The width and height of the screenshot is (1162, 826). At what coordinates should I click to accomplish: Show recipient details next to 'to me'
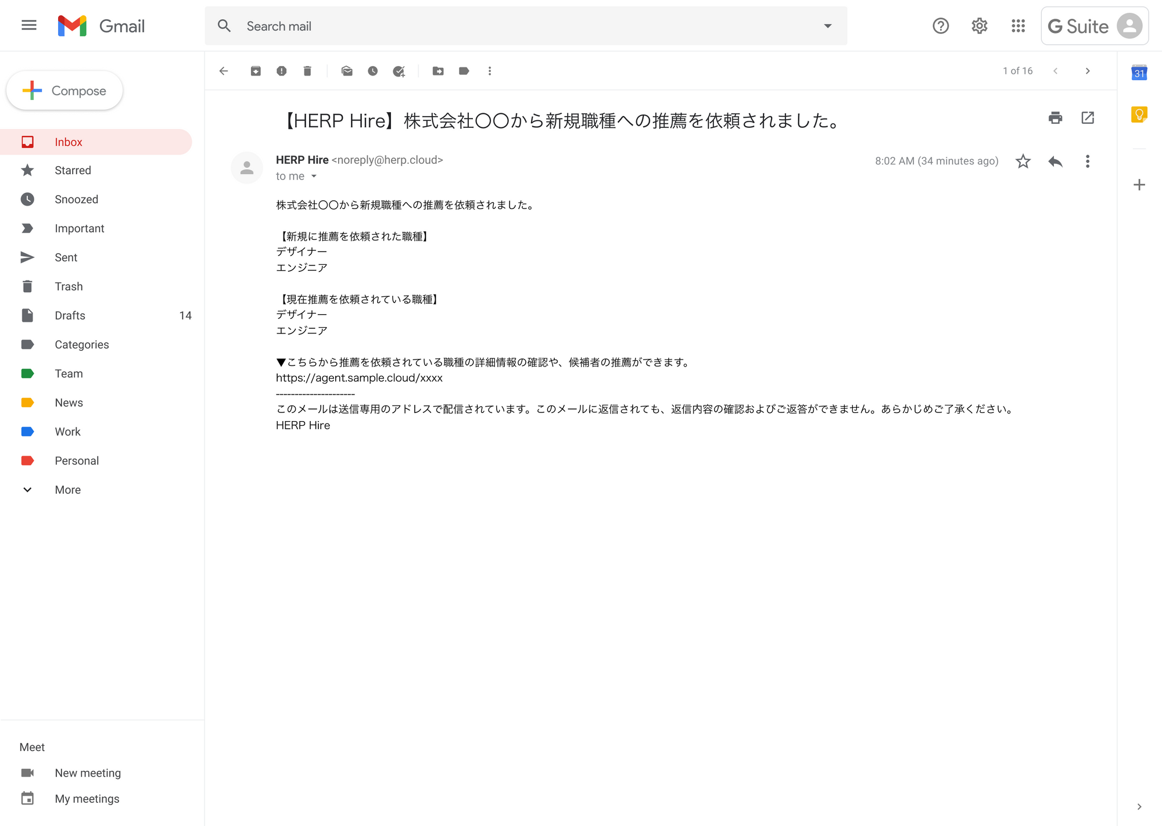coord(314,176)
